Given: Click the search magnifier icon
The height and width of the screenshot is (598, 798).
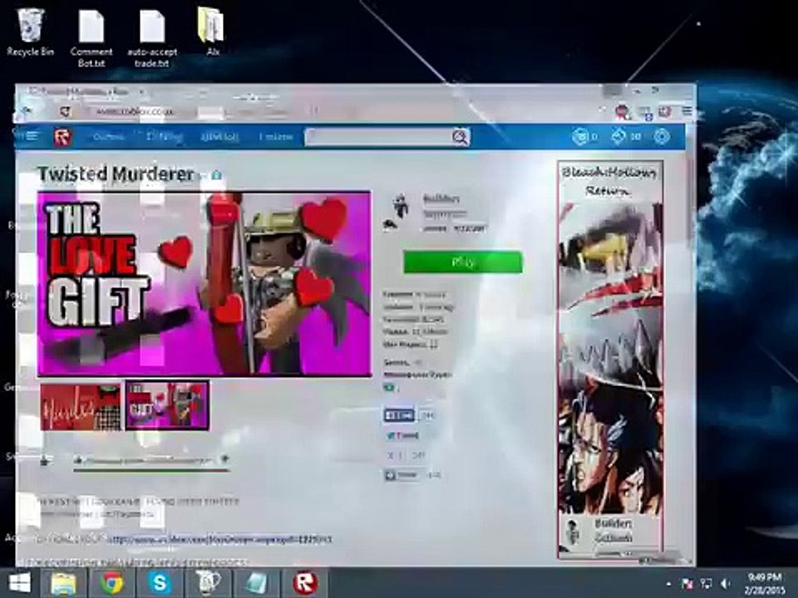Looking at the screenshot, I should pos(460,137).
